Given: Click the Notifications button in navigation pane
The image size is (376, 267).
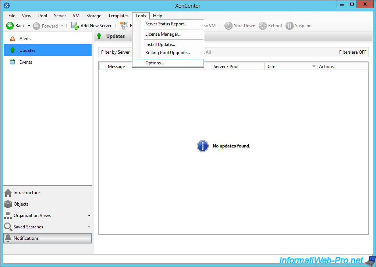Looking at the screenshot, I should [47, 238].
